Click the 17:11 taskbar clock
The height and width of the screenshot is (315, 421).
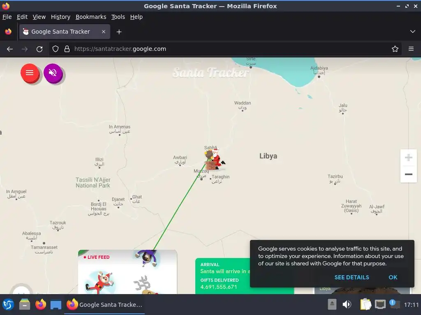(411, 305)
